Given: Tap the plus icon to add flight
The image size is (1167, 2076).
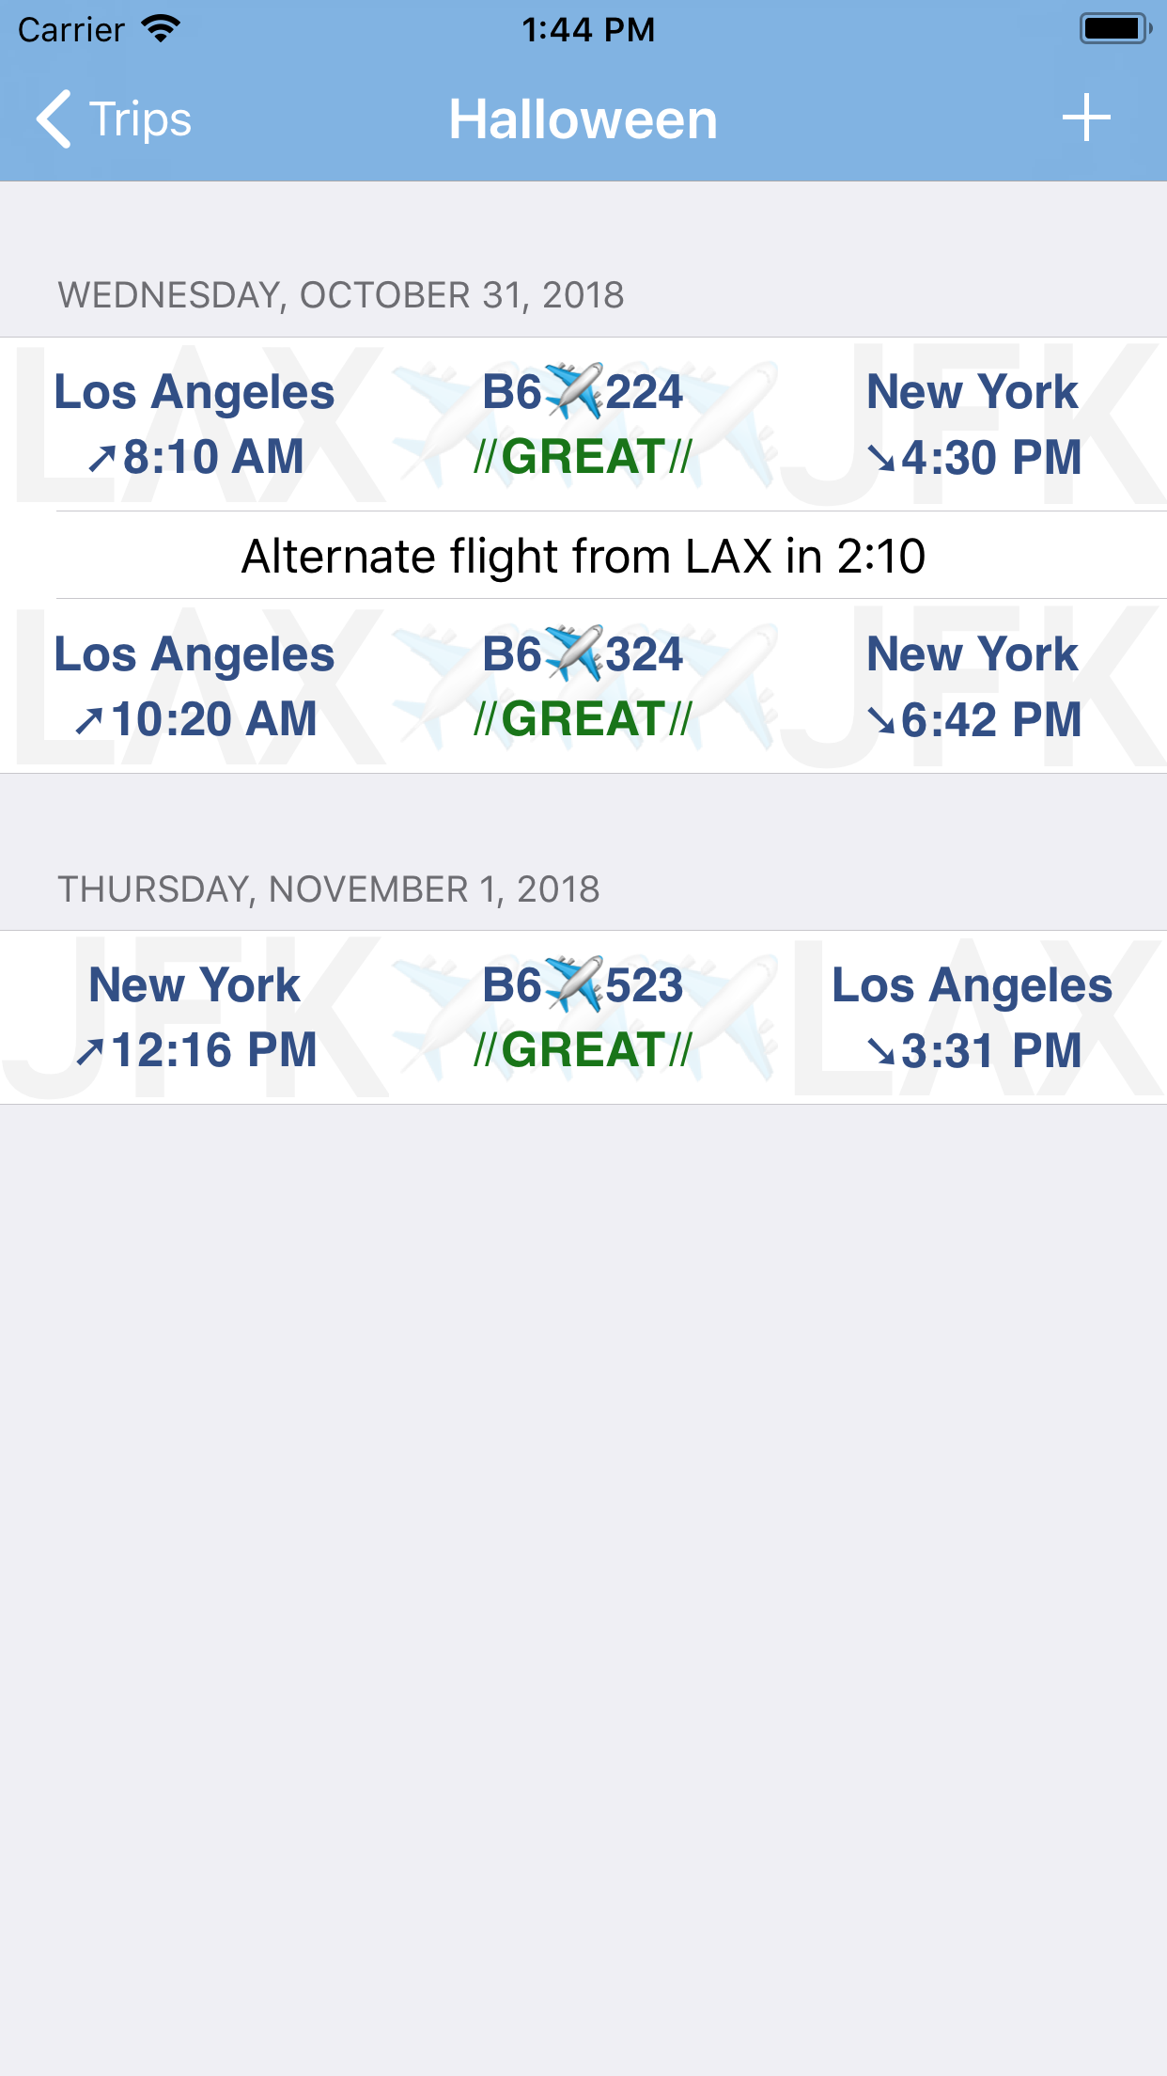Looking at the screenshot, I should pyautogui.click(x=1086, y=118).
